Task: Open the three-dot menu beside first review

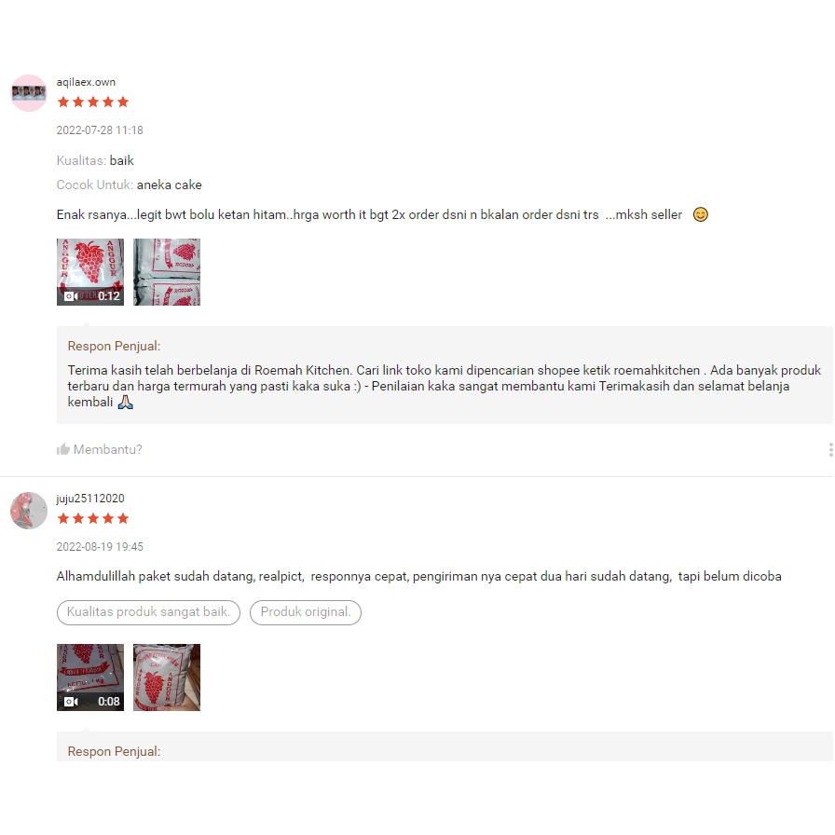Action: tap(830, 449)
